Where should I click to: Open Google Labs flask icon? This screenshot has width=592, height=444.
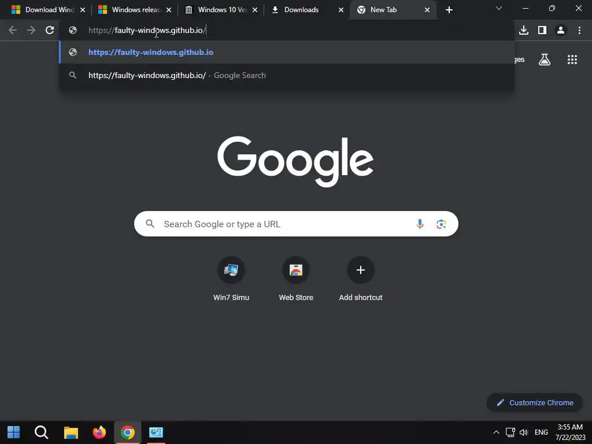tap(545, 60)
